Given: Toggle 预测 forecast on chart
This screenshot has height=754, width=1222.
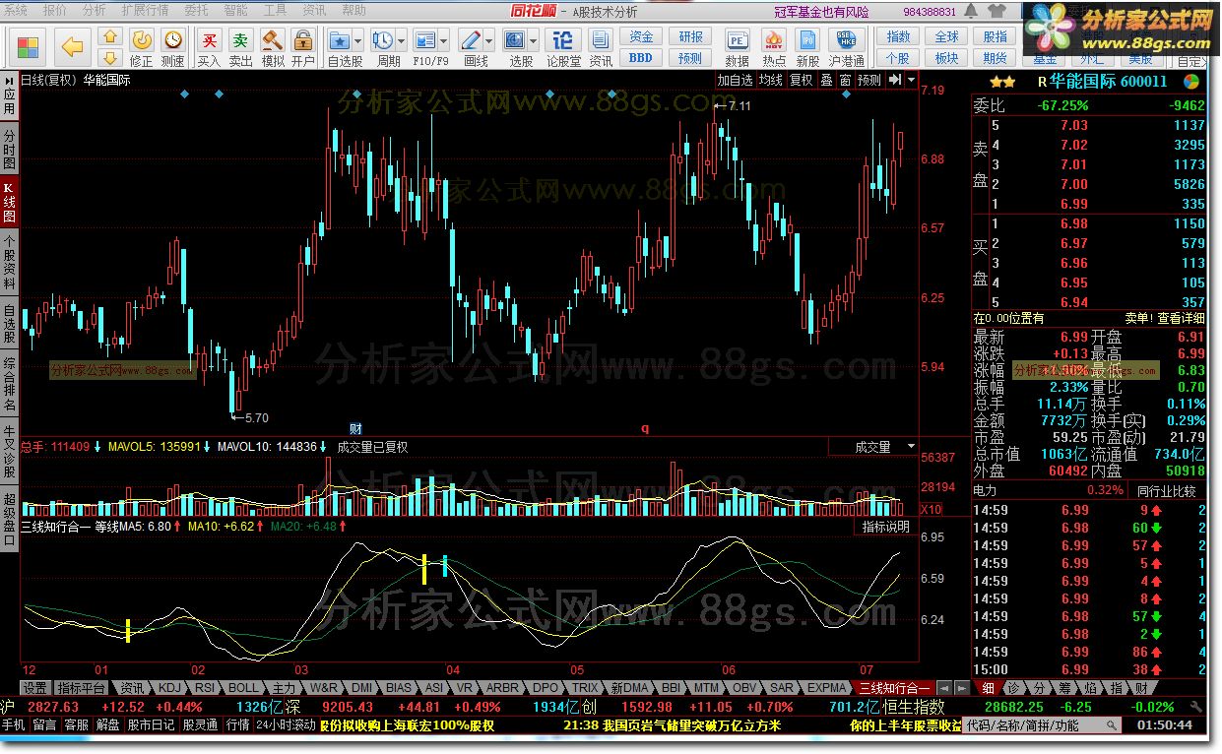Looking at the screenshot, I should point(869,80).
